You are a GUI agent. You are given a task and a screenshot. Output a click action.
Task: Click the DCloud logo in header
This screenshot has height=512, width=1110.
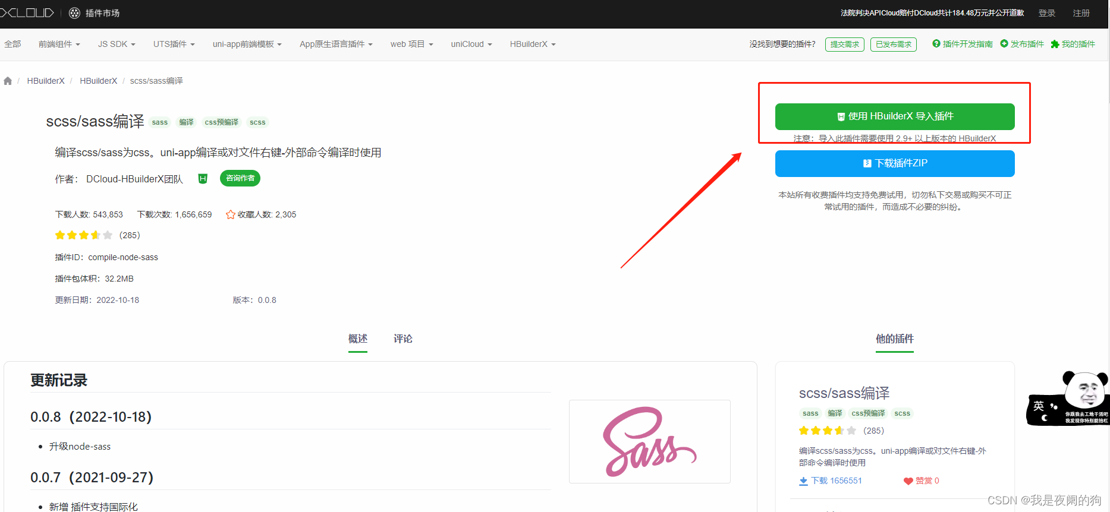[27, 13]
